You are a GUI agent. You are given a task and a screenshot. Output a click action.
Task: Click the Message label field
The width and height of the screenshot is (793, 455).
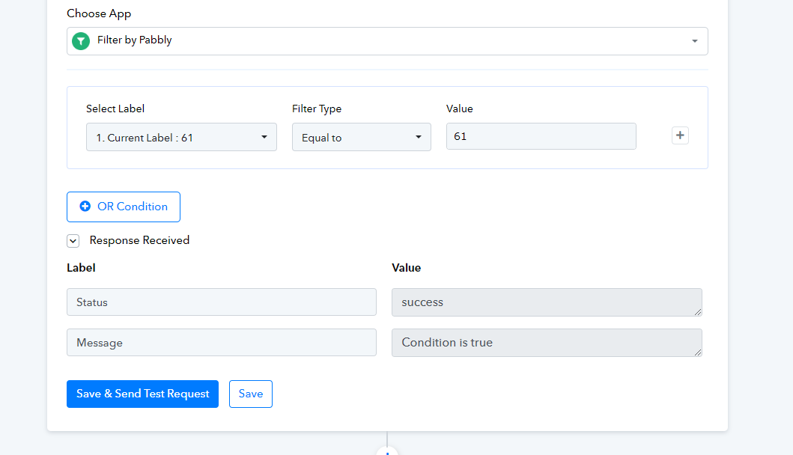pos(222,342)
